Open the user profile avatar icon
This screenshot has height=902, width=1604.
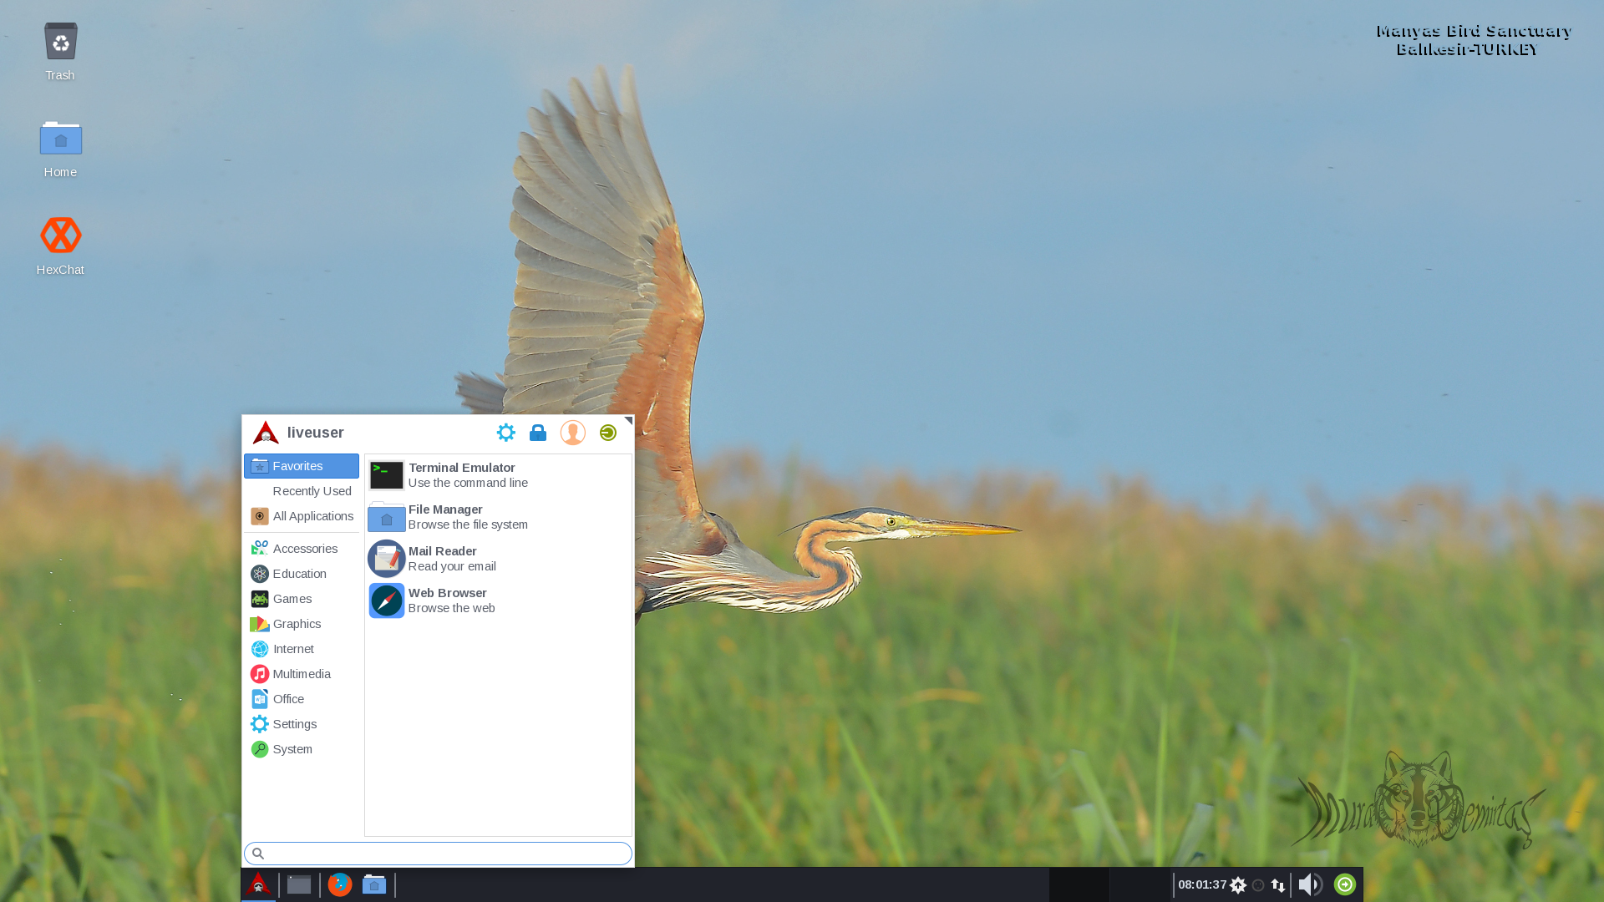pyautogui.click(x=573, y=433)
